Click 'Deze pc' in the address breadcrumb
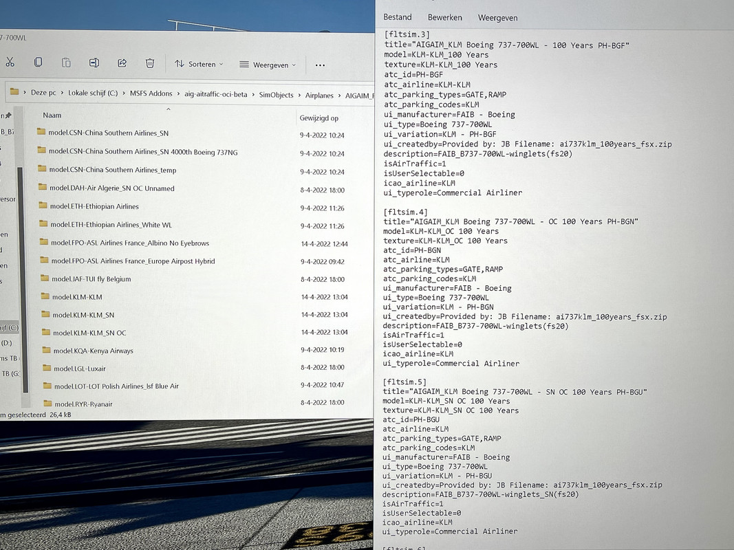This screenshot has width=734, height=550. tap(43, 93)
